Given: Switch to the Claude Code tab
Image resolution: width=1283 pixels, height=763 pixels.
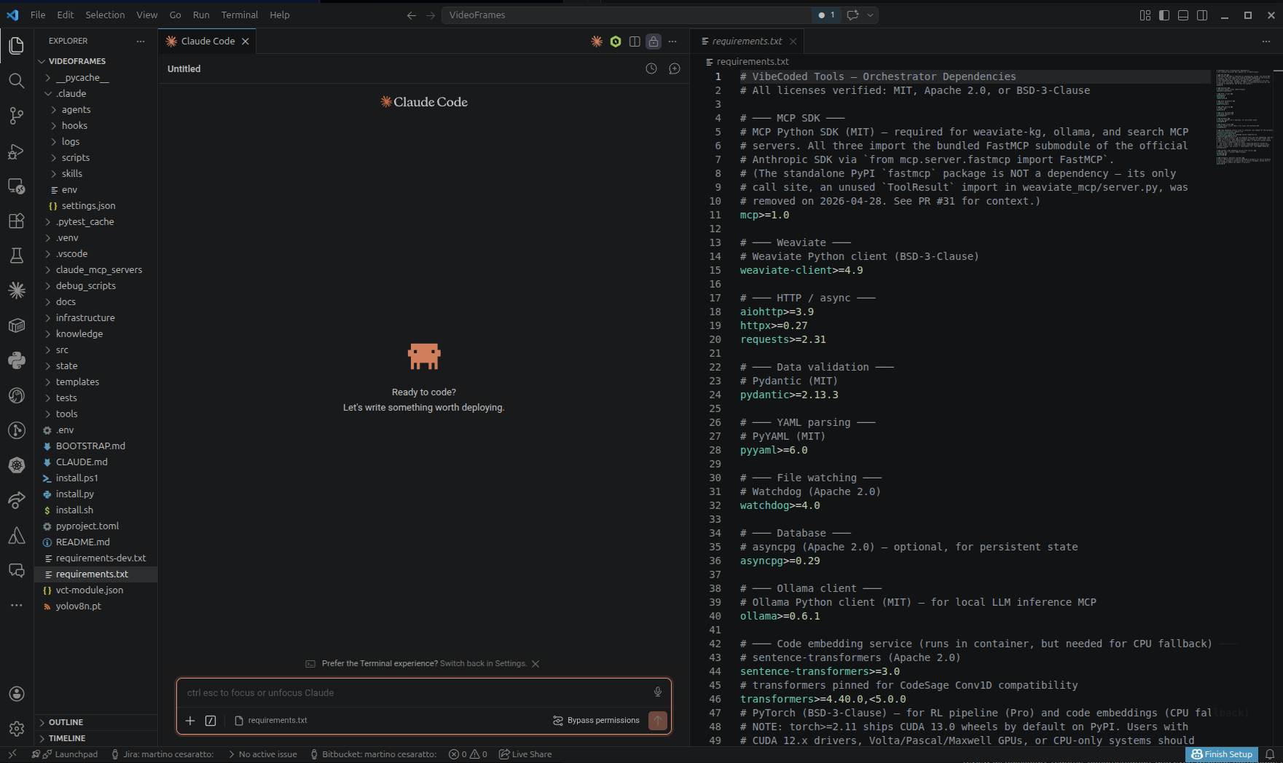Looking at the screenshot, I should [208, 41].
